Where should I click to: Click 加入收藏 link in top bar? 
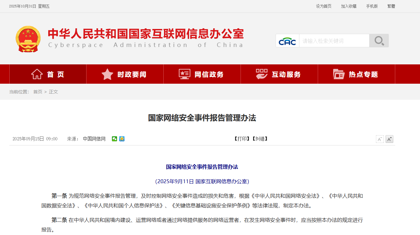(x=349, y=6)
